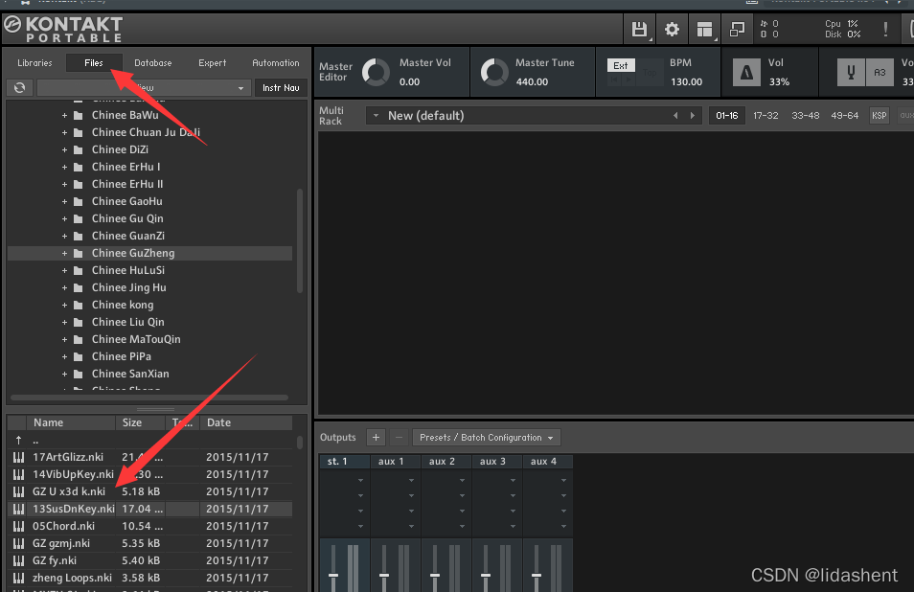Click the aux 1 volume fader
Screen dimensions: 914x592
[383, 574]
